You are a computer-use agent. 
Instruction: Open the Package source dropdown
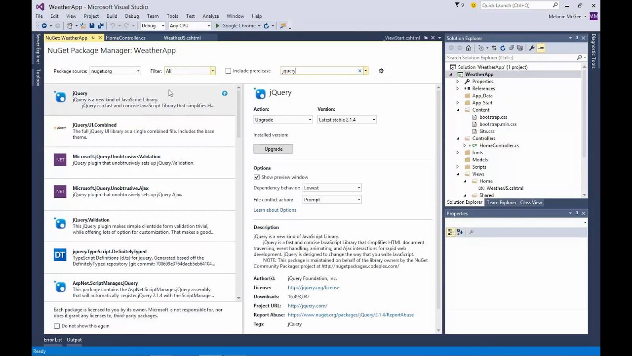pos(115,71)
